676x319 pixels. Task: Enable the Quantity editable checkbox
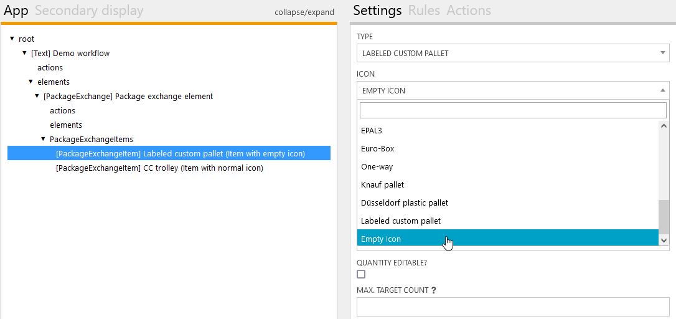361,274
